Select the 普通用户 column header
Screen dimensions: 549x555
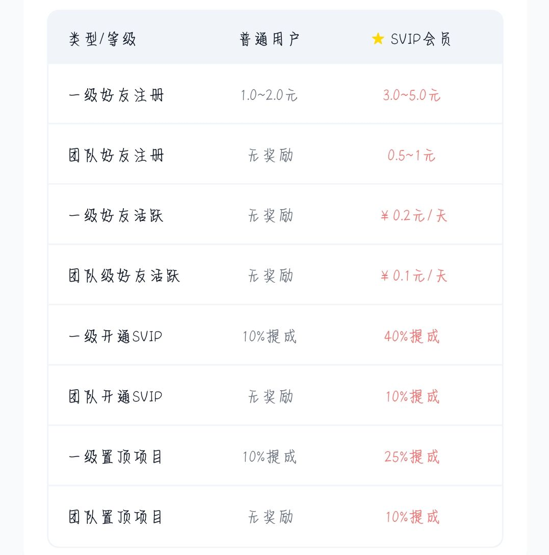[x=270, y=39]
